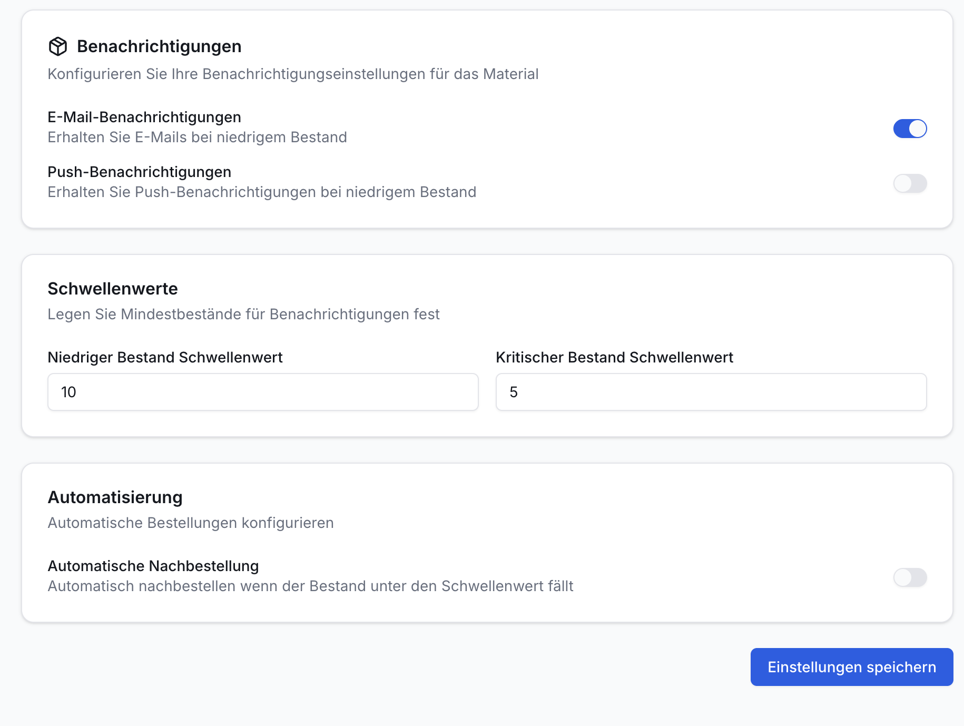Viewport: 964px width, 726px height.
Task: Click text 'Legen Sie Mindestbestände für Benachrichtigungen fest'
Action: (x=244, y=314)
